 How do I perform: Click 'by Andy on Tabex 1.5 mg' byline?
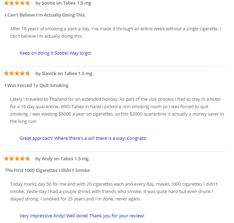(62, 159)
